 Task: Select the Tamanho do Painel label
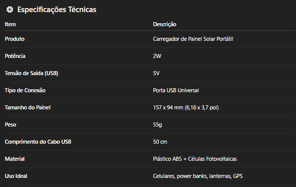(28, 107)
